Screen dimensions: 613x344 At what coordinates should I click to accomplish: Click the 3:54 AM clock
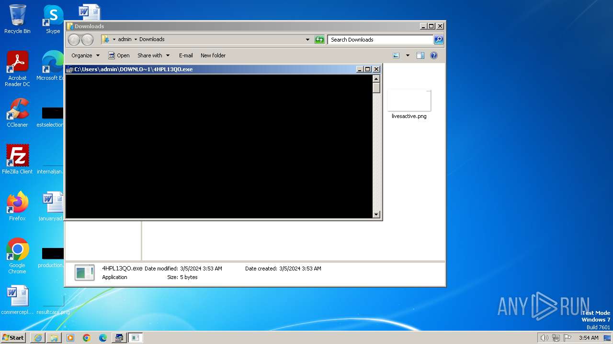(x=589, y=338)
